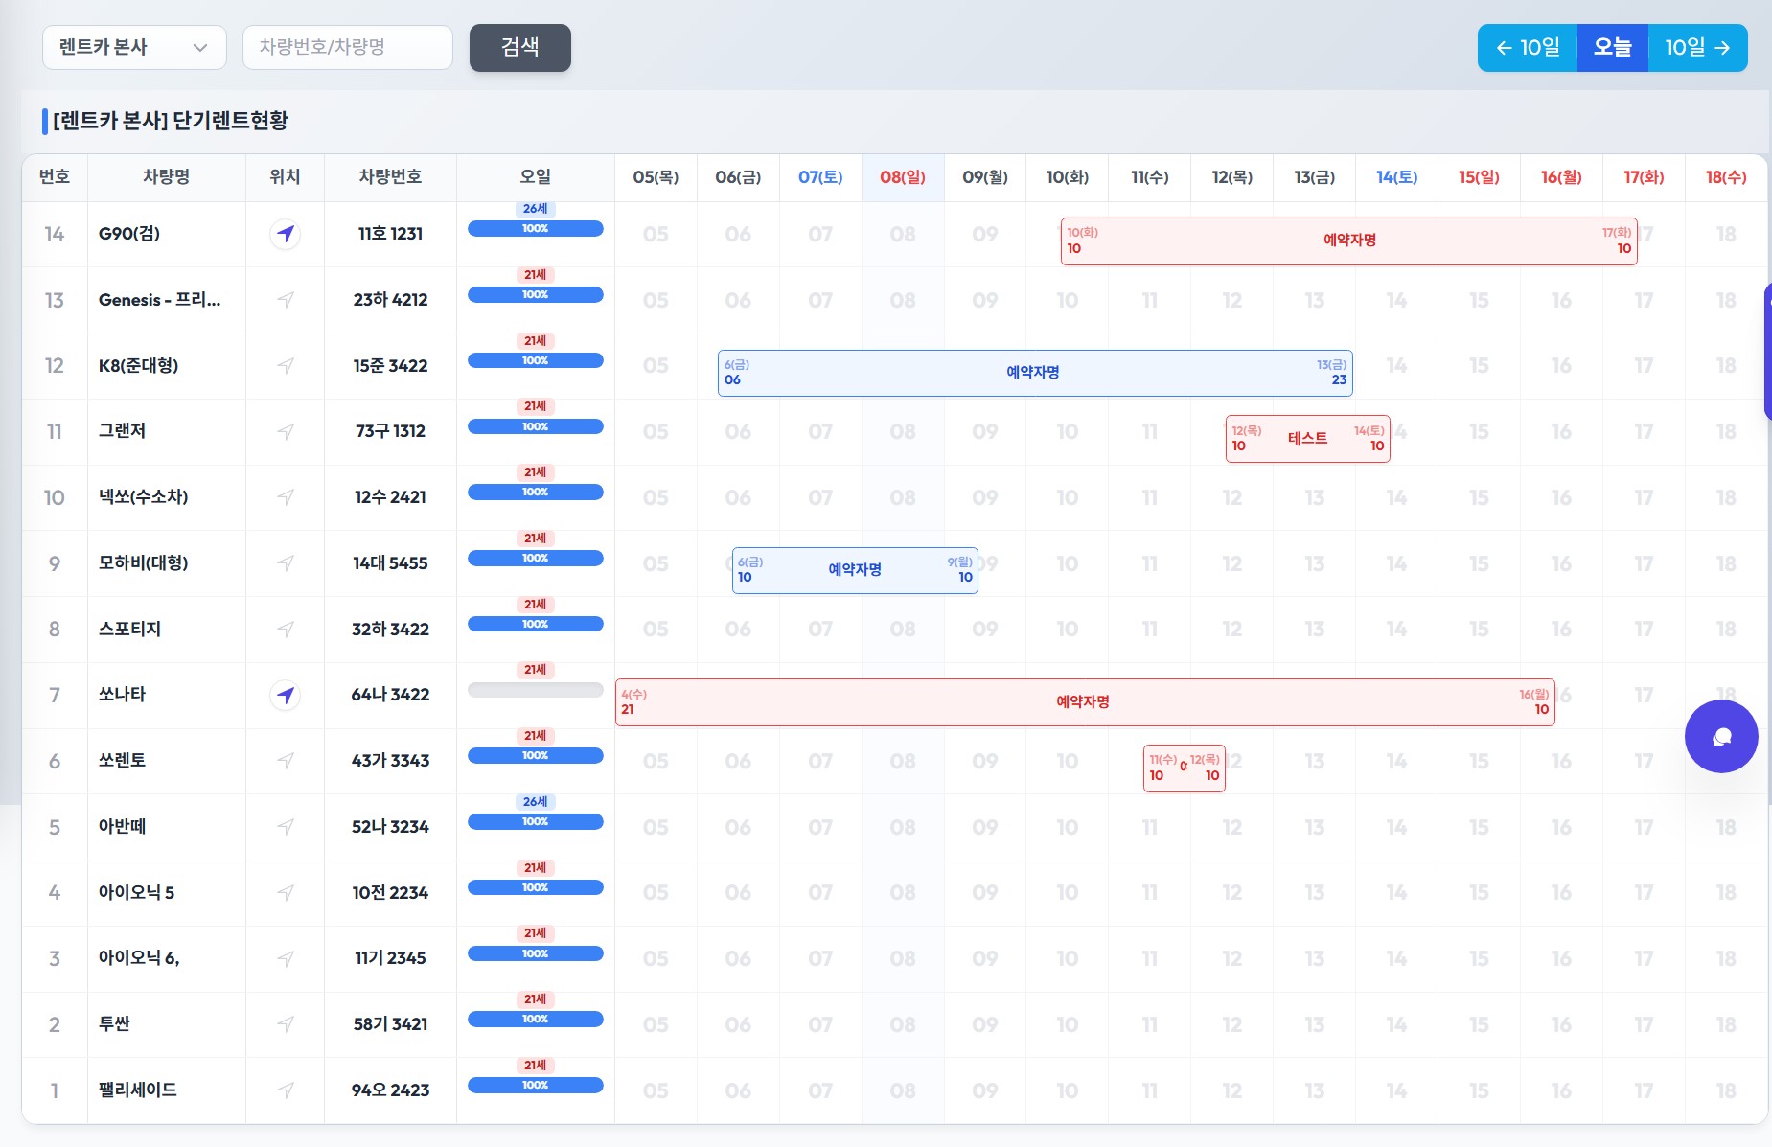This screenshot has width=1772, height=1147.
Task: Click the G90 fuel level bar
Action: [535, 229]
